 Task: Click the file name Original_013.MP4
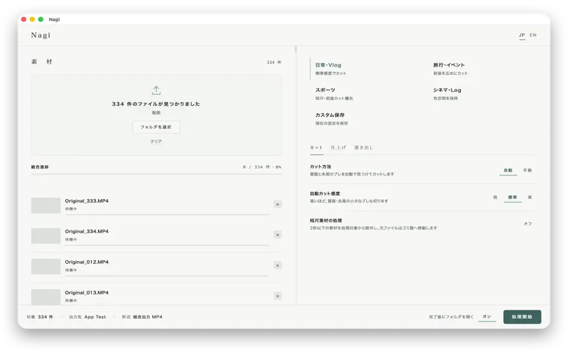pyautogui.click(x=87, y=293)
